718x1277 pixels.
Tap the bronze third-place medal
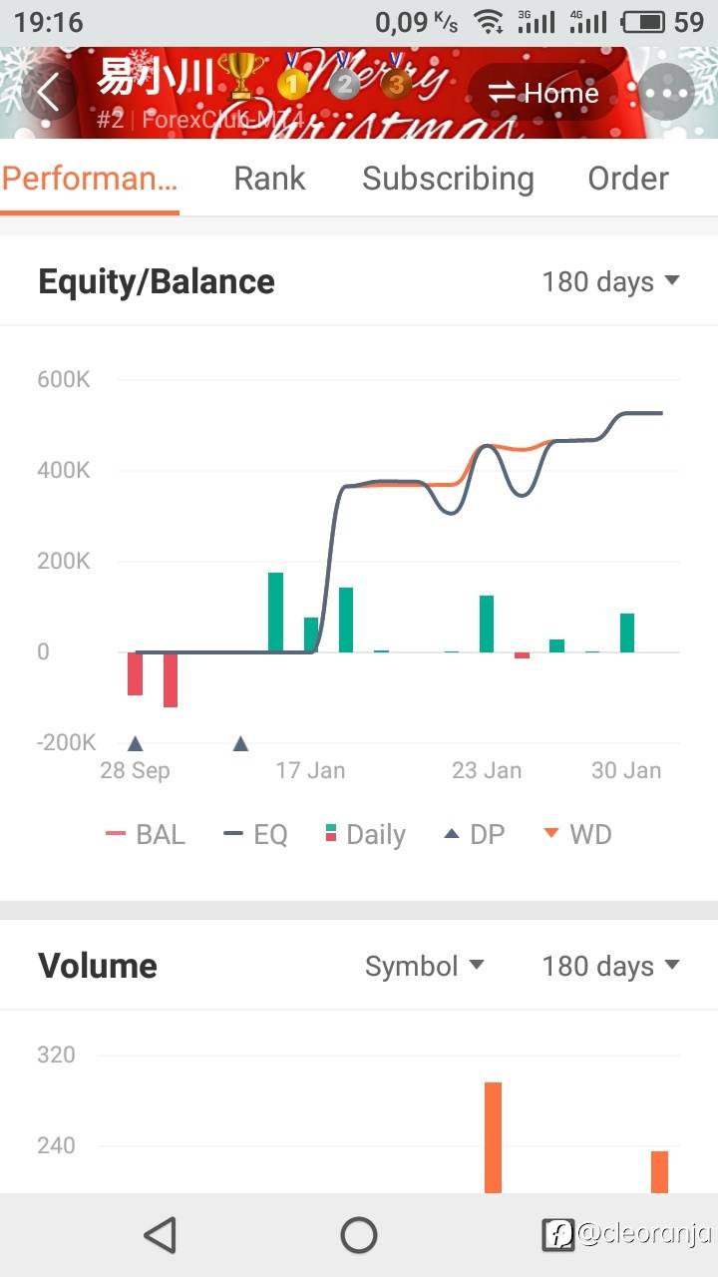(x=396, y=78)
